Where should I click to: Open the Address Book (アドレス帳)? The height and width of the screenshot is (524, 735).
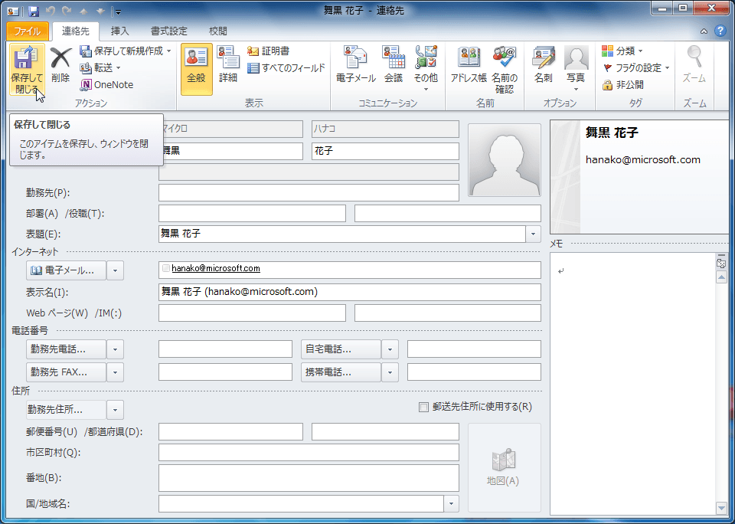[x=469, y=66]
